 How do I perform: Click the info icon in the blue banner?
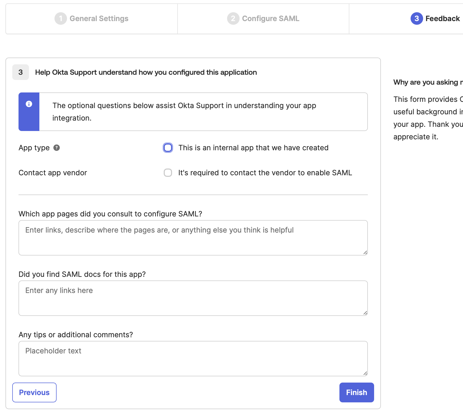coord(29,104)
